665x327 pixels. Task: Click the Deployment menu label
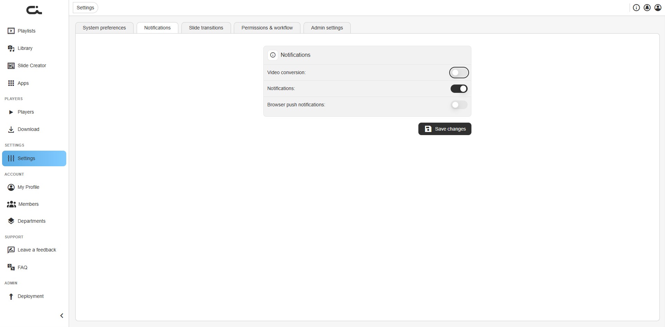coord(31,296)
